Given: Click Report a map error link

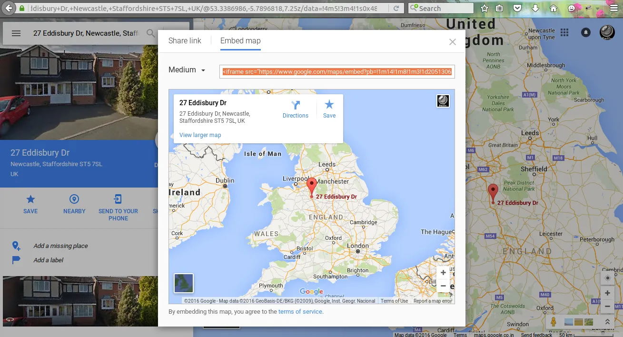Looking at the screenshot, I should (x=433, y=301).
